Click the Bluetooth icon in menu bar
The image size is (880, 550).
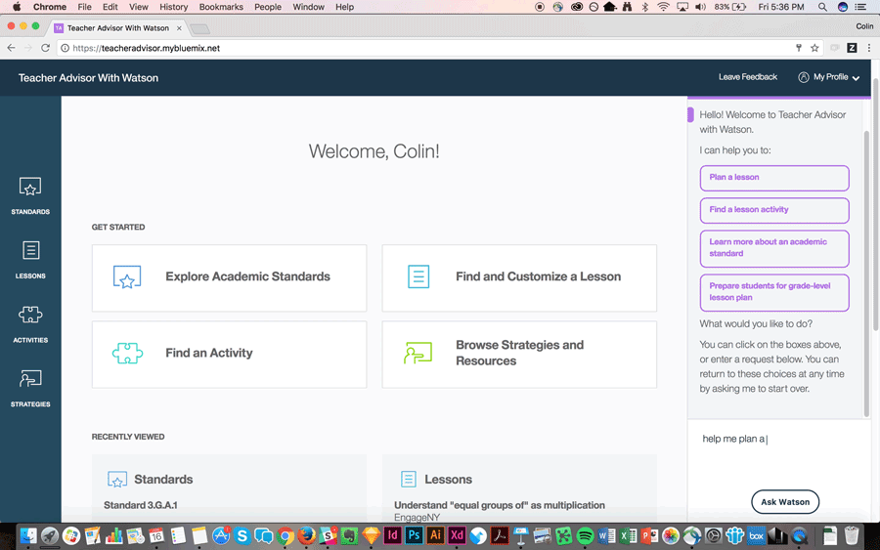[645, 7]
